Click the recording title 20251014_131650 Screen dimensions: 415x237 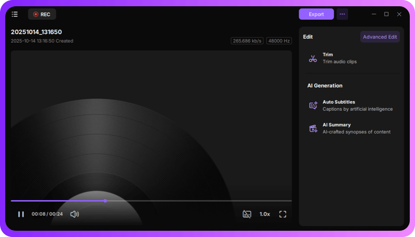coord(36,32)
